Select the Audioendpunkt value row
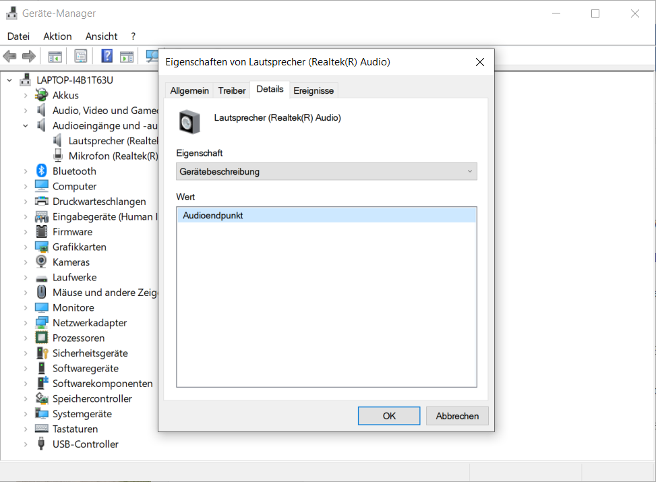The width and height of the screenshot is (656, 482). click(326, 216)
